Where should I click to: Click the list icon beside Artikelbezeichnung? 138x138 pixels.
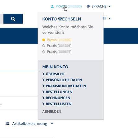pyautogui.click(x=7, y=123)
